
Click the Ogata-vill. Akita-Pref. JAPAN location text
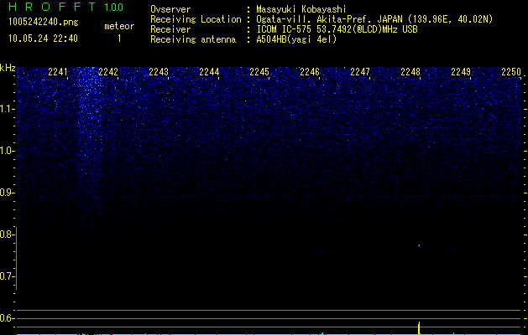[374, 19]
